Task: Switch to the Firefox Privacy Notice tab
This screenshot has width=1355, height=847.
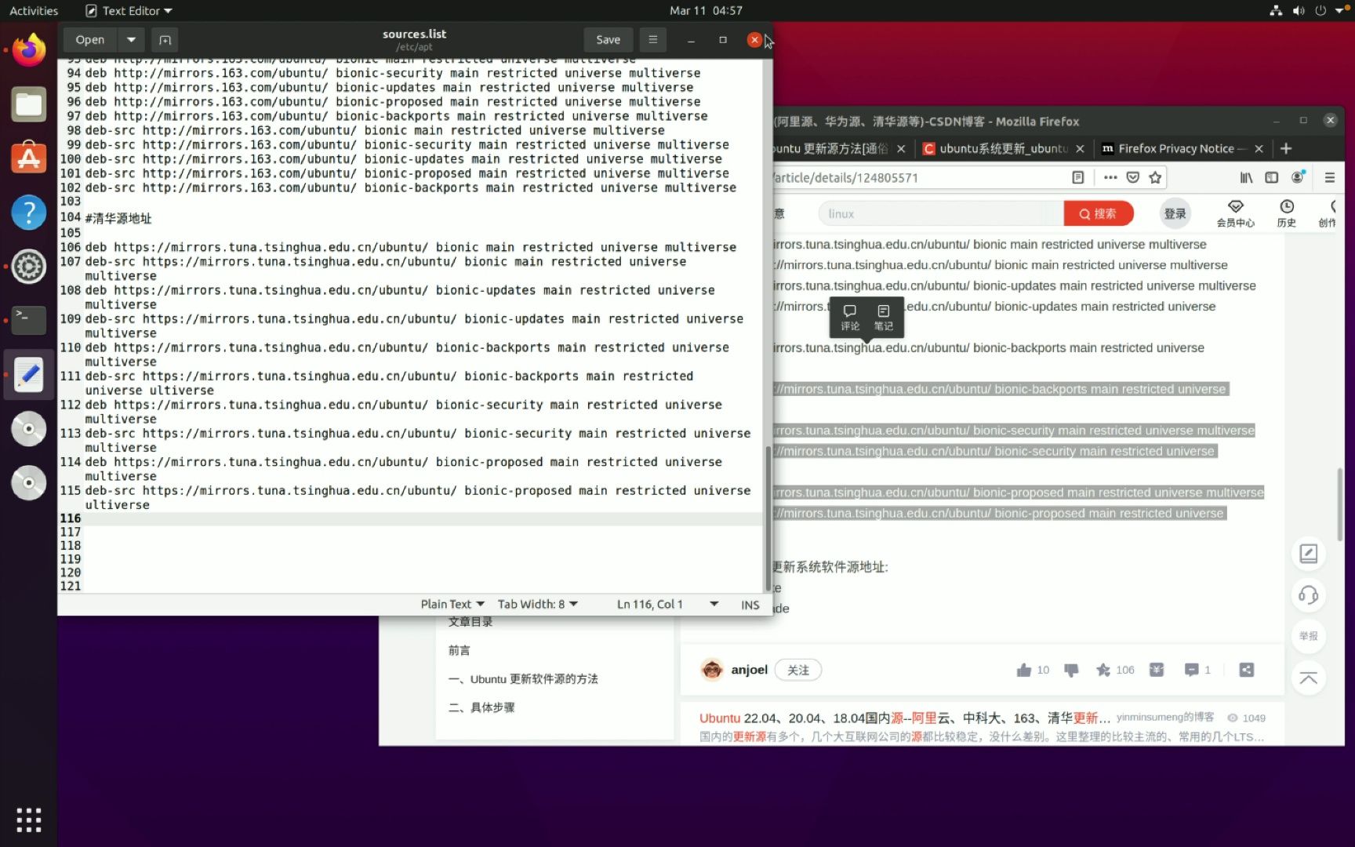Action: 1175,149
